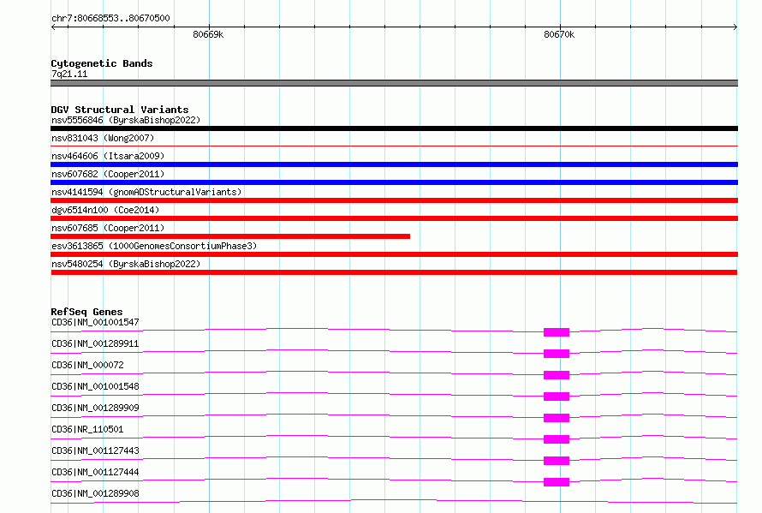Open variant nsv464606 (Itsara2009) label
This screenshot has height=513, width=762.
[x=108, y=156]
